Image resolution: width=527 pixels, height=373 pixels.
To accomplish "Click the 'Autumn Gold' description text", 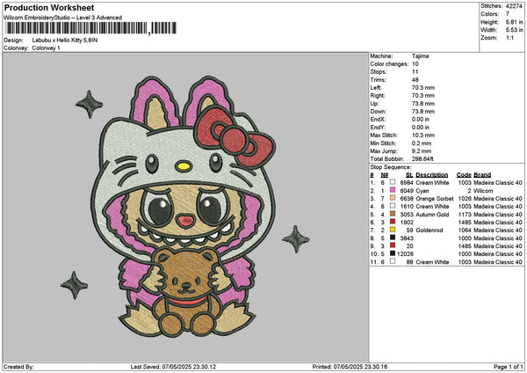I will [x=432, y=214].
